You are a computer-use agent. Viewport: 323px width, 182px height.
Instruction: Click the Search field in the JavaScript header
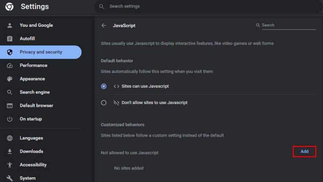pos(289,25)
